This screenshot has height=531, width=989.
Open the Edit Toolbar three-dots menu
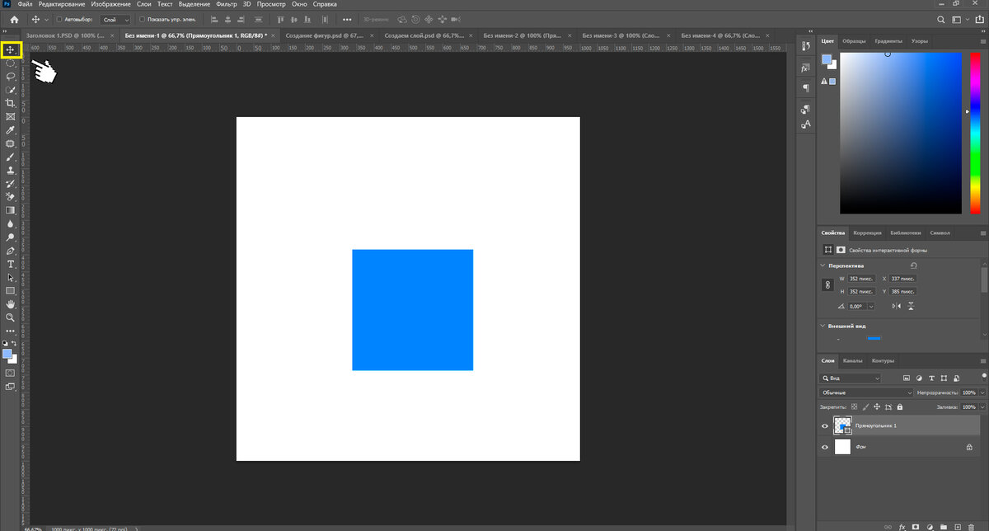tap(11, 331)
